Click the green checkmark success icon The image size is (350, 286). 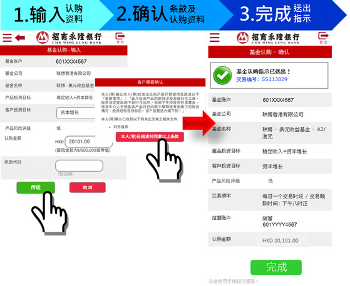click(x=222, y=75)
